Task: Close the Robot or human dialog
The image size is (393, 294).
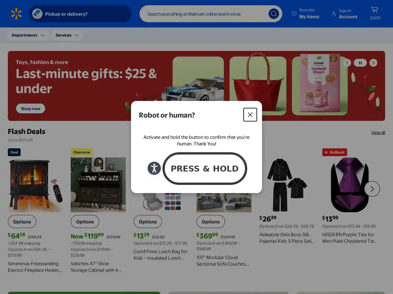Action: (250, 115)
